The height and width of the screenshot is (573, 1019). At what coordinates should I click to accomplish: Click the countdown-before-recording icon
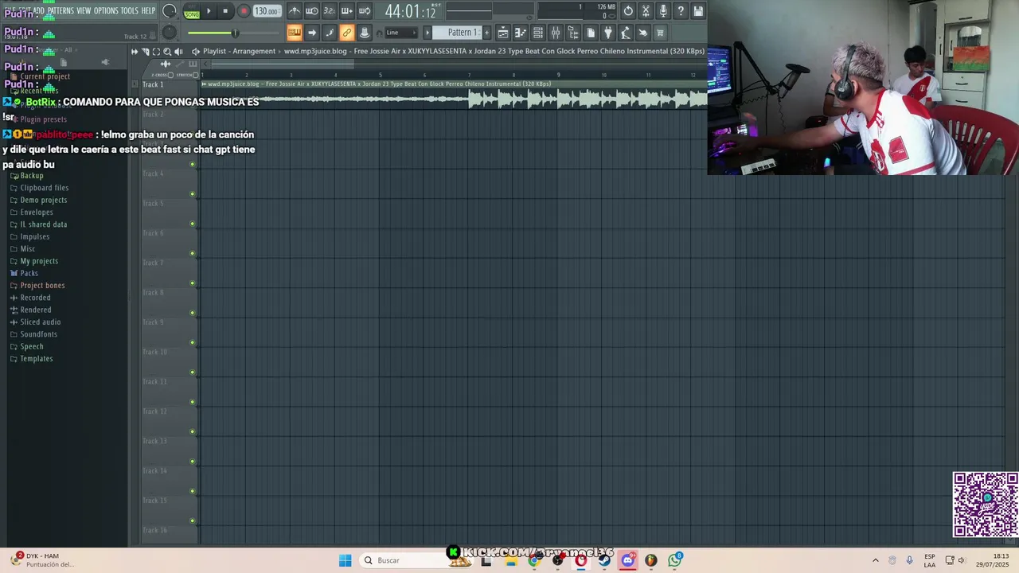[x=330, y=11]
